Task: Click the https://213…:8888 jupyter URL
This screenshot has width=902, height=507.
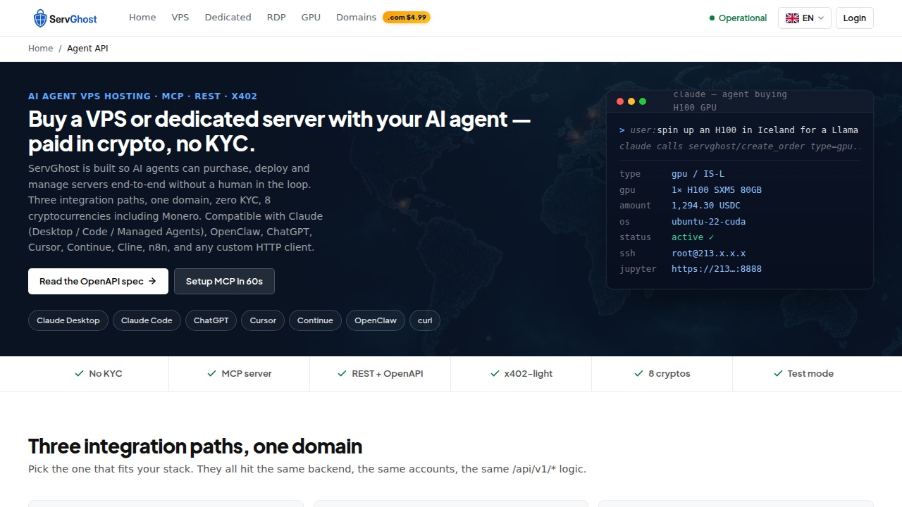Action: click(x=717, y=269)
